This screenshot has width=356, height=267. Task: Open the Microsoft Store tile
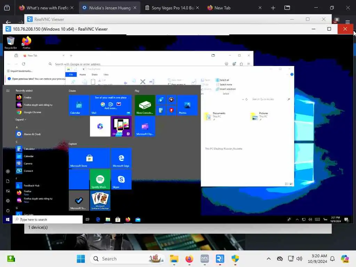coord(89,158)
